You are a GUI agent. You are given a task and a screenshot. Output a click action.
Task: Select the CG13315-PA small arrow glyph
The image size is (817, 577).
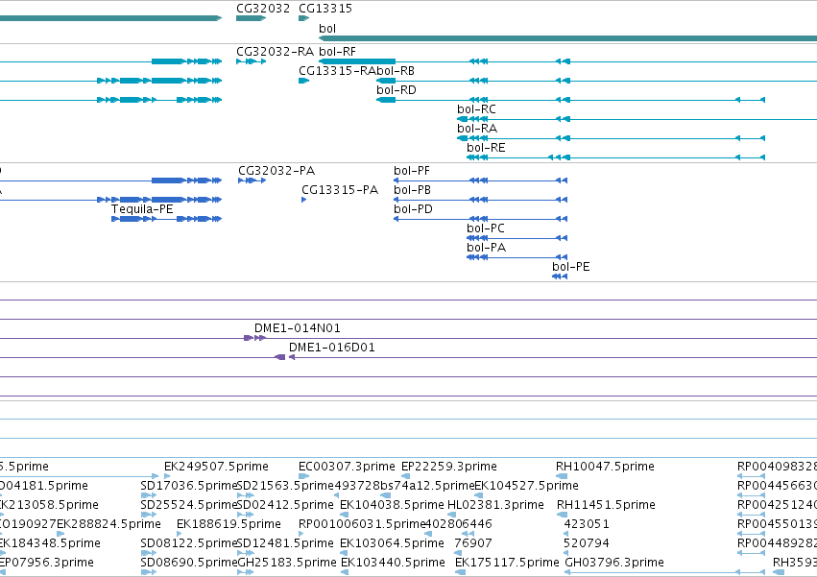[303, 200]
